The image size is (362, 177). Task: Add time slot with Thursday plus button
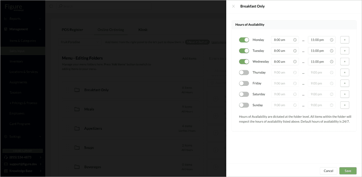(x=345, y=72)
